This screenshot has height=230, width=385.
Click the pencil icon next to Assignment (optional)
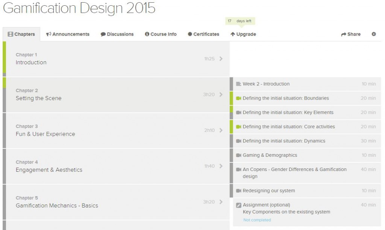pos(238,205)
